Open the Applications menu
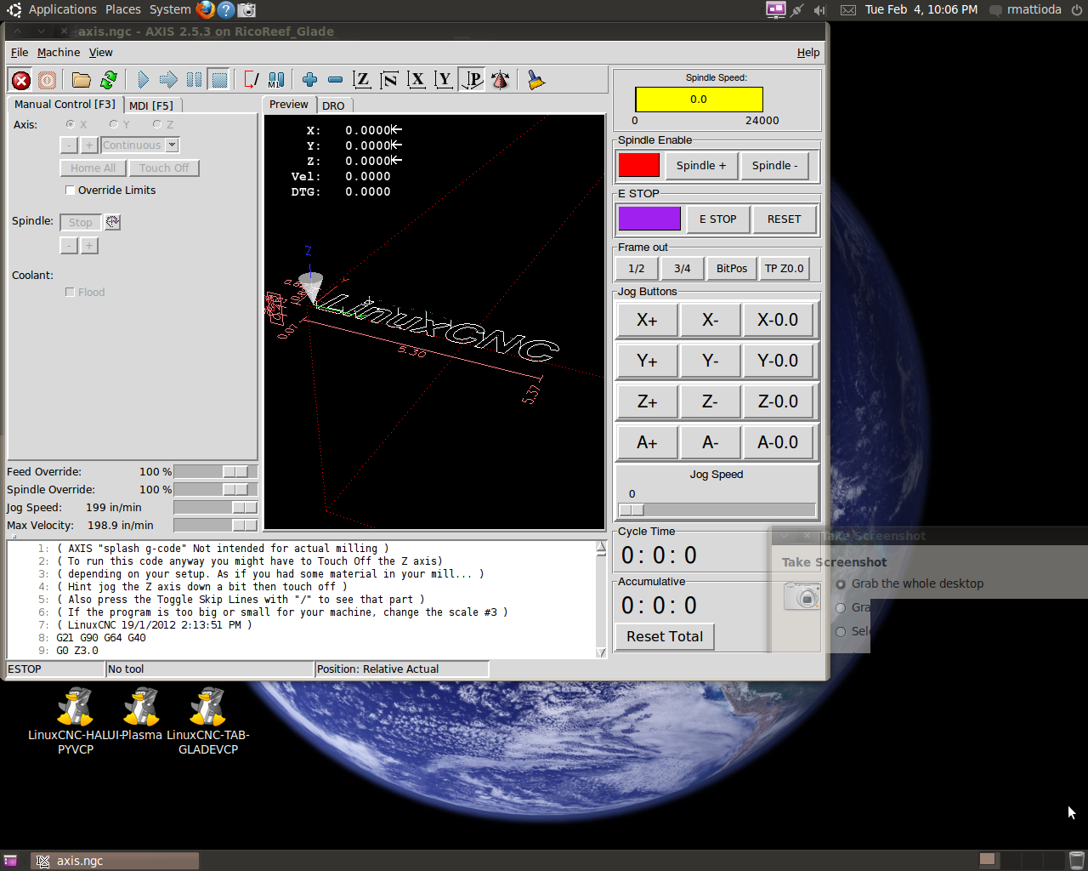This screenshot has width=1088, height=871. [x=63, y=9]
